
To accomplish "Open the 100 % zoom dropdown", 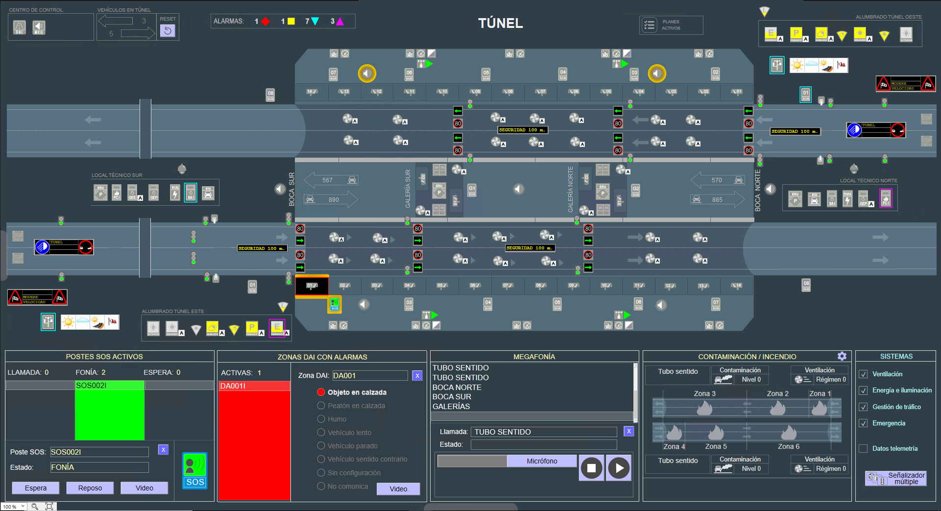I will pyautogui.click(x=13, y=507).
